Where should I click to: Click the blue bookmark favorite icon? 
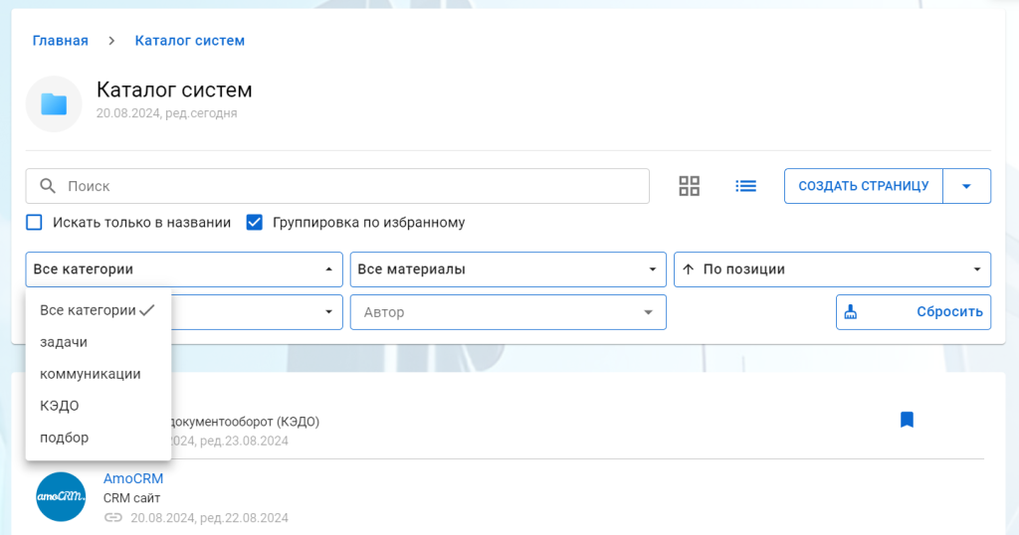tap(907, 420)
